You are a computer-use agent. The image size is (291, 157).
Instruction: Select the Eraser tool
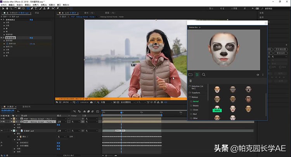[x=48, y=9]
